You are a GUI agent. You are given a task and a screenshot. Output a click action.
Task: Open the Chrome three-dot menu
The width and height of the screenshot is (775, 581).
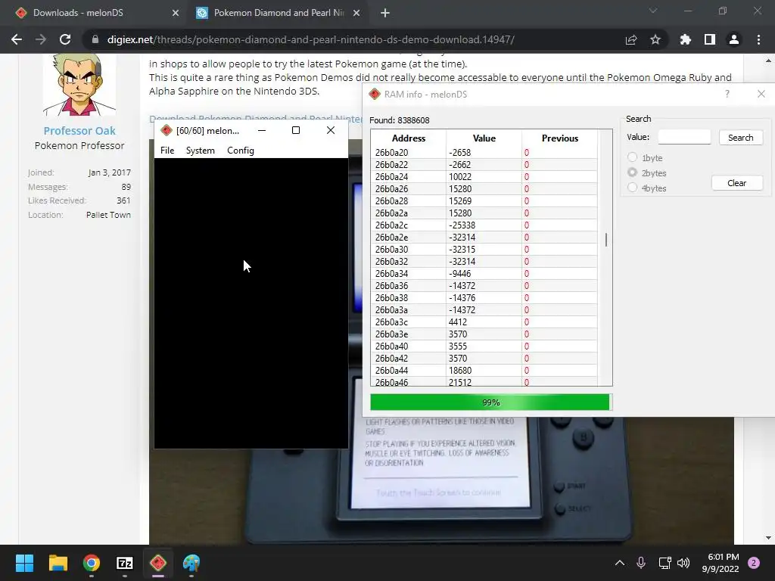(758, 39)
